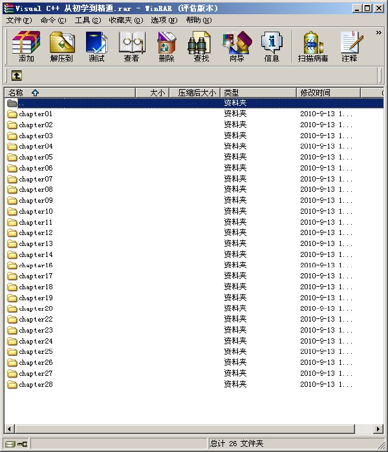Open the Commands (命令) menu
This screenshot has height=452, width=388.
[x=54, y=20]
